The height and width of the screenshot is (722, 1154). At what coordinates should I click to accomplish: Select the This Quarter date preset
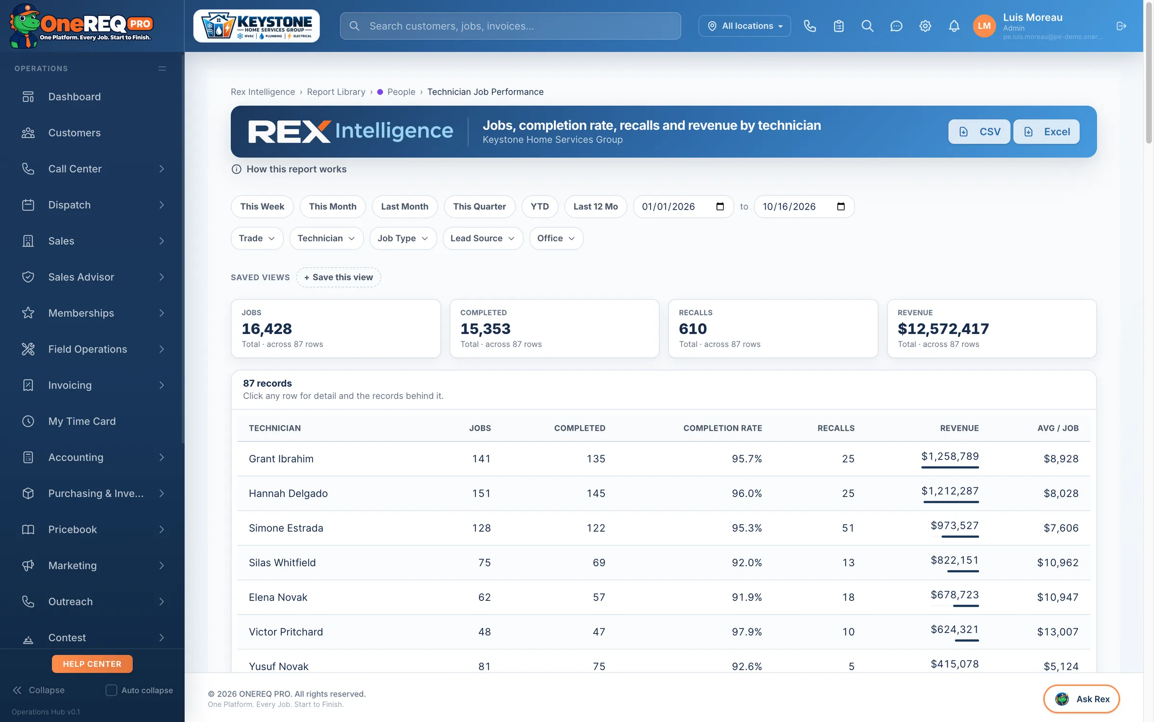[x=479, y=207]
